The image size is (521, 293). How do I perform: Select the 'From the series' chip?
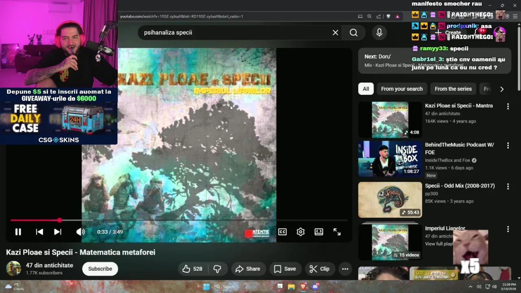click(453, 89)
